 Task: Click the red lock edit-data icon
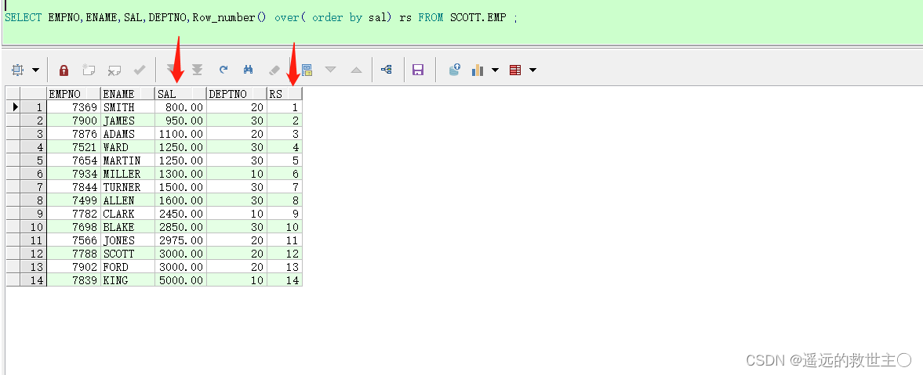(x=64, y=70)
